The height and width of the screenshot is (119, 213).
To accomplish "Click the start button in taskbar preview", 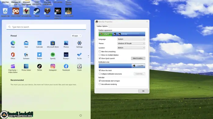I will (105, 34).
